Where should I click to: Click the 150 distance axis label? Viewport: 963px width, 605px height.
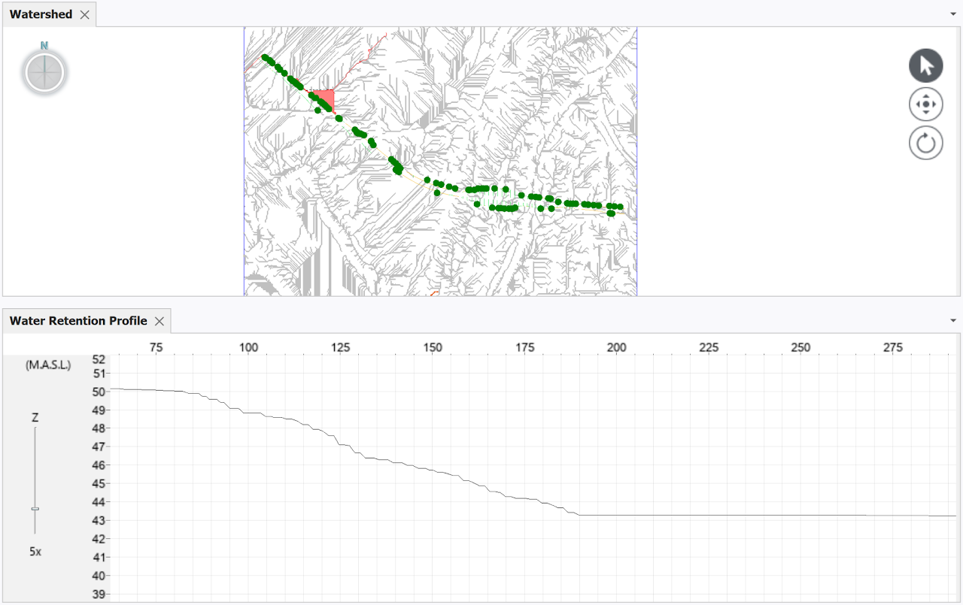click(x=433, y=347)
